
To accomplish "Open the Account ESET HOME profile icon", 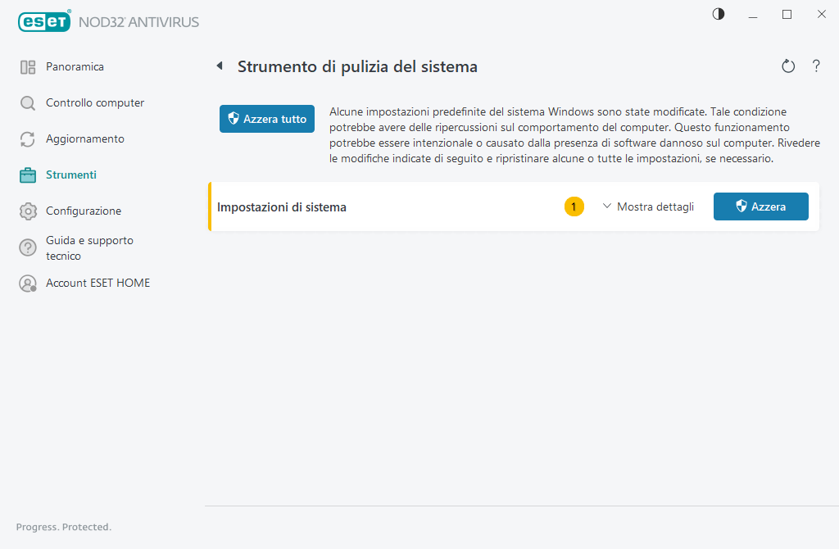I will point(28,282).
